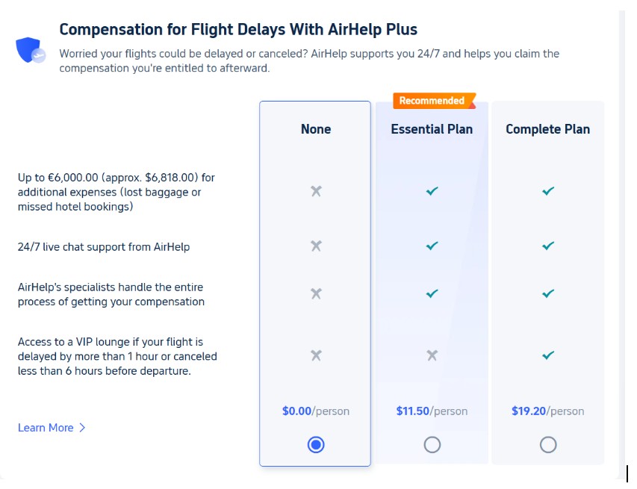Click the $11.50/person price label
This screenshot has width=637, height=489.
432,411
